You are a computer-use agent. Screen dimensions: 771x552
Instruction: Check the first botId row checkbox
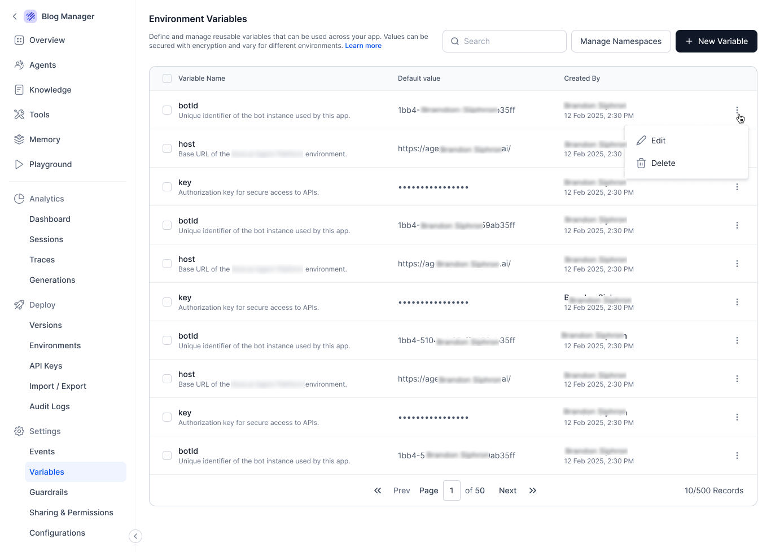tap(167, 110)
